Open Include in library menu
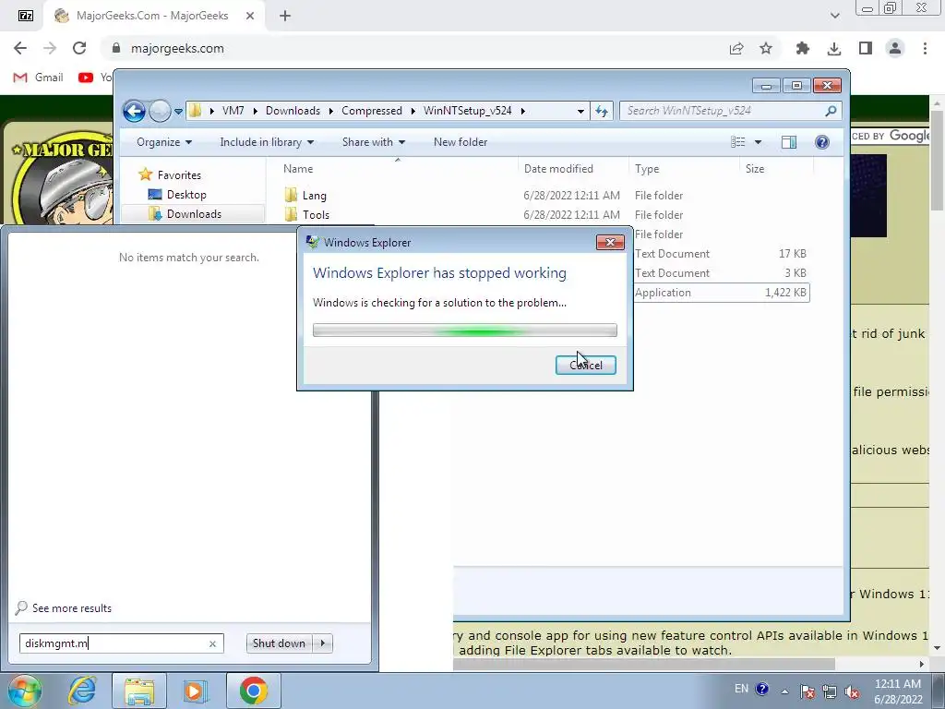This screenshot has width=945, height=709. (267, 142)
